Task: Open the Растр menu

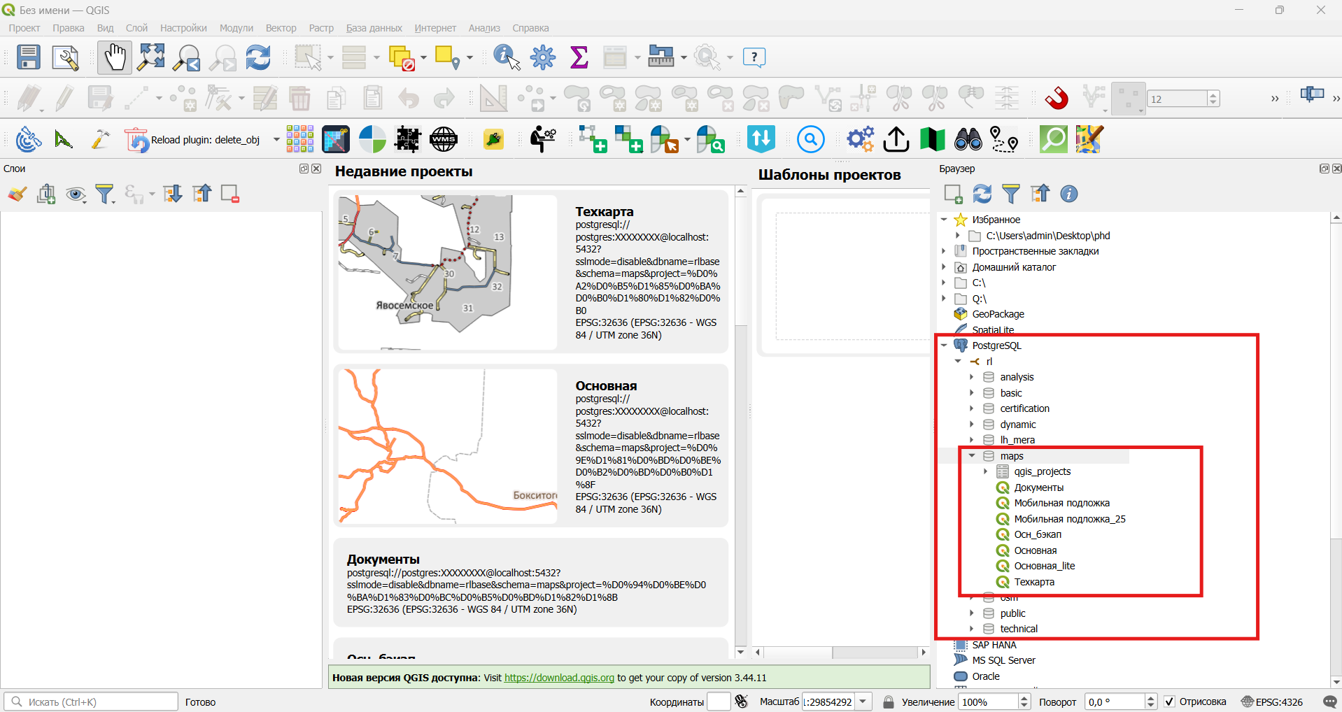Action: 321,28
